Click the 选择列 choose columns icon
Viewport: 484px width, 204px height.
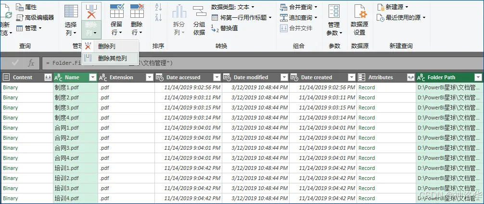(x=71, y=11)
